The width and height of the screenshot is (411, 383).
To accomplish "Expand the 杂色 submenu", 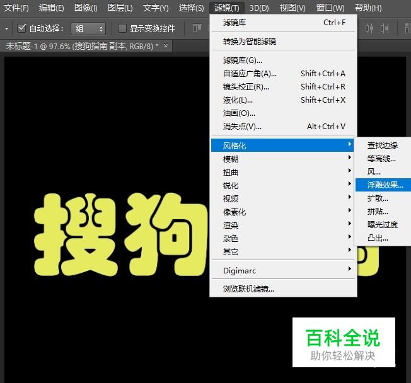I will click(283, 238).
